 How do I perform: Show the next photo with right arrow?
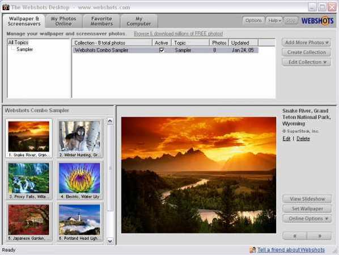(319, 236)
